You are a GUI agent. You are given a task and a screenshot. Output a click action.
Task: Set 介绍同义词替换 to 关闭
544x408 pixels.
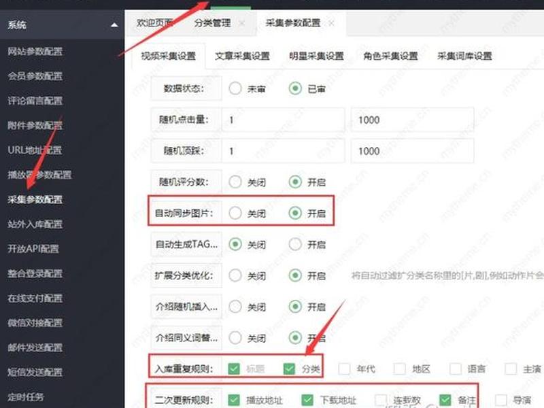point(235,337)
